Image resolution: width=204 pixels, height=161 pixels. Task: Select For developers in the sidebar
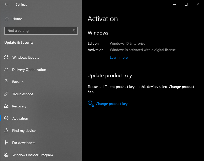(x=24, y=143)
